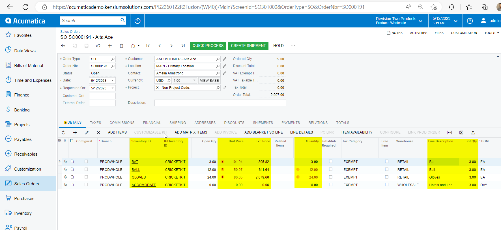Go to the next record
501x230 pixels.
[171, 46]
